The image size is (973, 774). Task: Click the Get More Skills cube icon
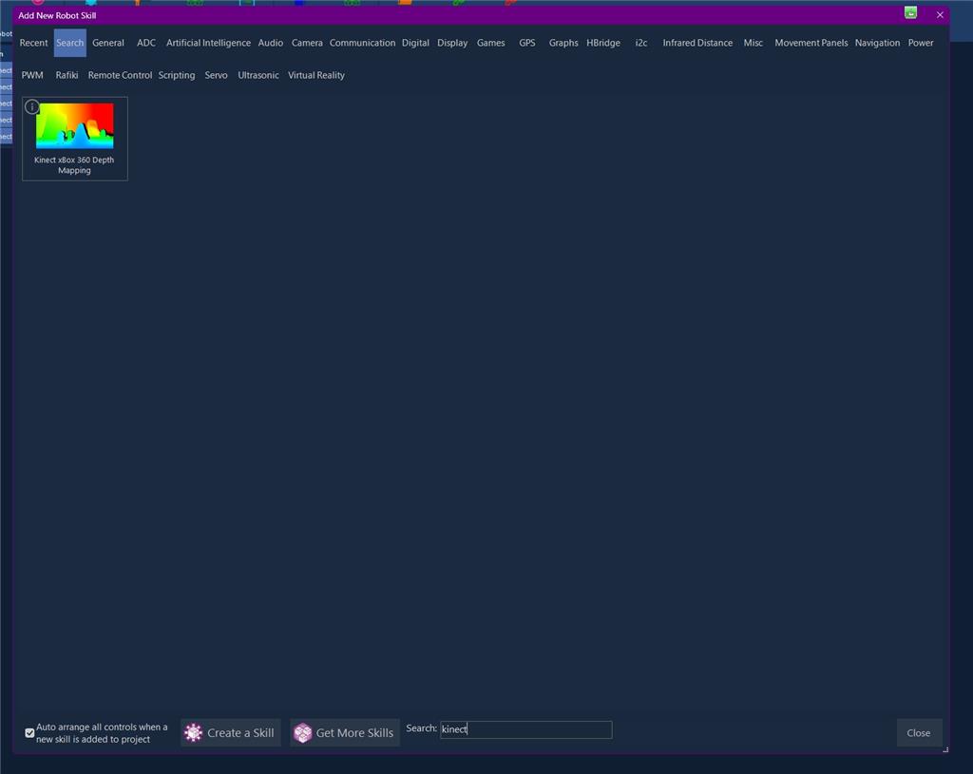(303, 732)
